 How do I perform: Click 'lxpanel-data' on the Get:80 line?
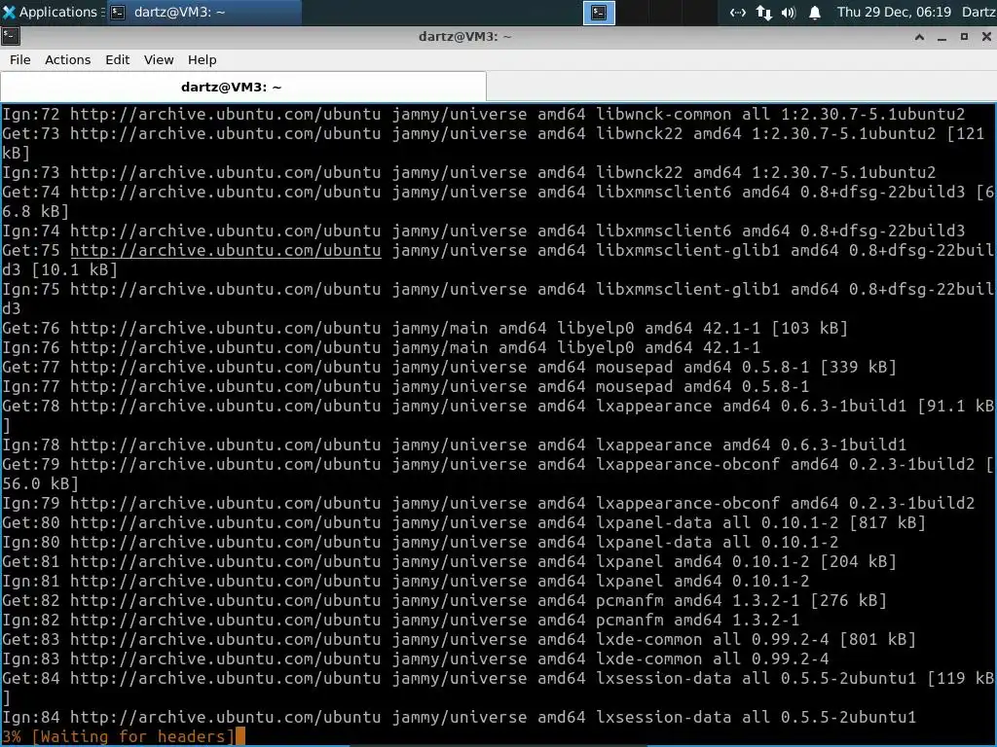(x=653, y=522)
